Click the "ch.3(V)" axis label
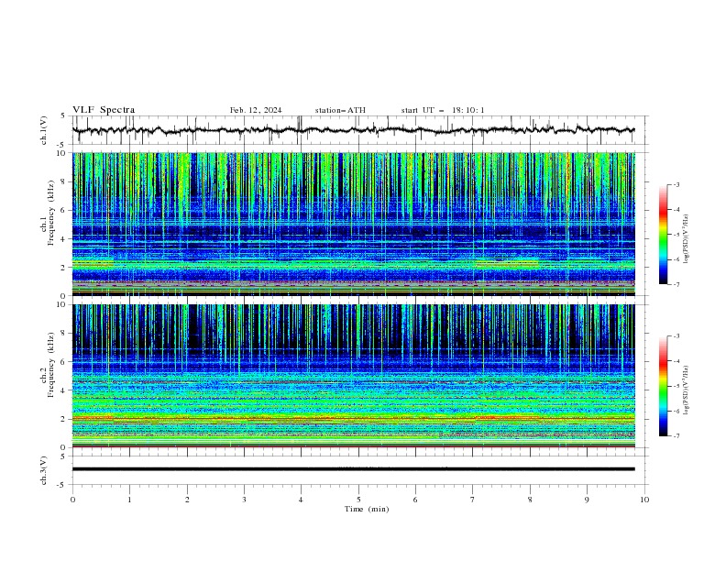The image size is (726, 561). 44,470
